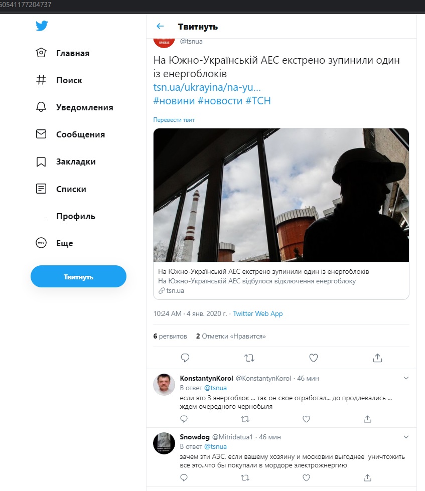Image resolution: width=425 pixels, height=491 pixels.
Task: Reply to the tsnua tweet
Action: click(x=185, y=358)
